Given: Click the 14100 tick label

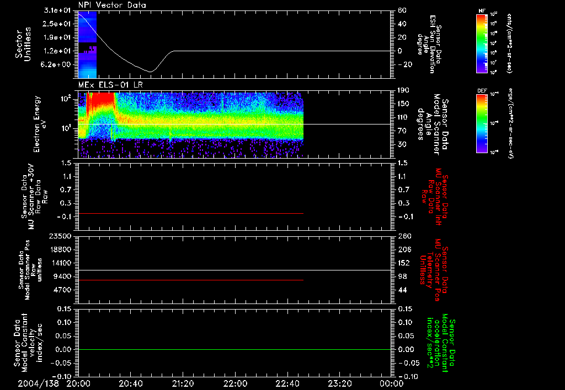Looking at the screenshot, I should 60,263.
